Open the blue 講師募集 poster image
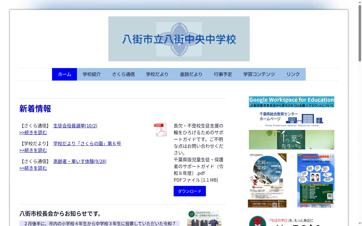Screen dimensions: 362x226 (x=316, y=181)
